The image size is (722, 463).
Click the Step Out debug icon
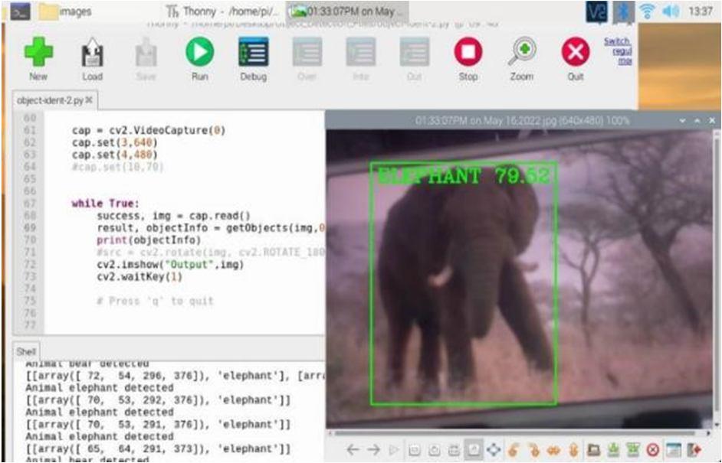415,51
